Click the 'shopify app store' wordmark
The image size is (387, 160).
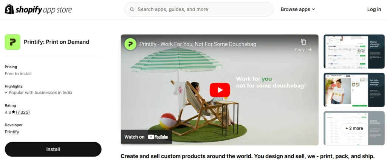click(x=44, y=10)
